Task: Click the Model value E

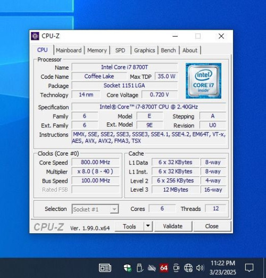Action: 149,116
